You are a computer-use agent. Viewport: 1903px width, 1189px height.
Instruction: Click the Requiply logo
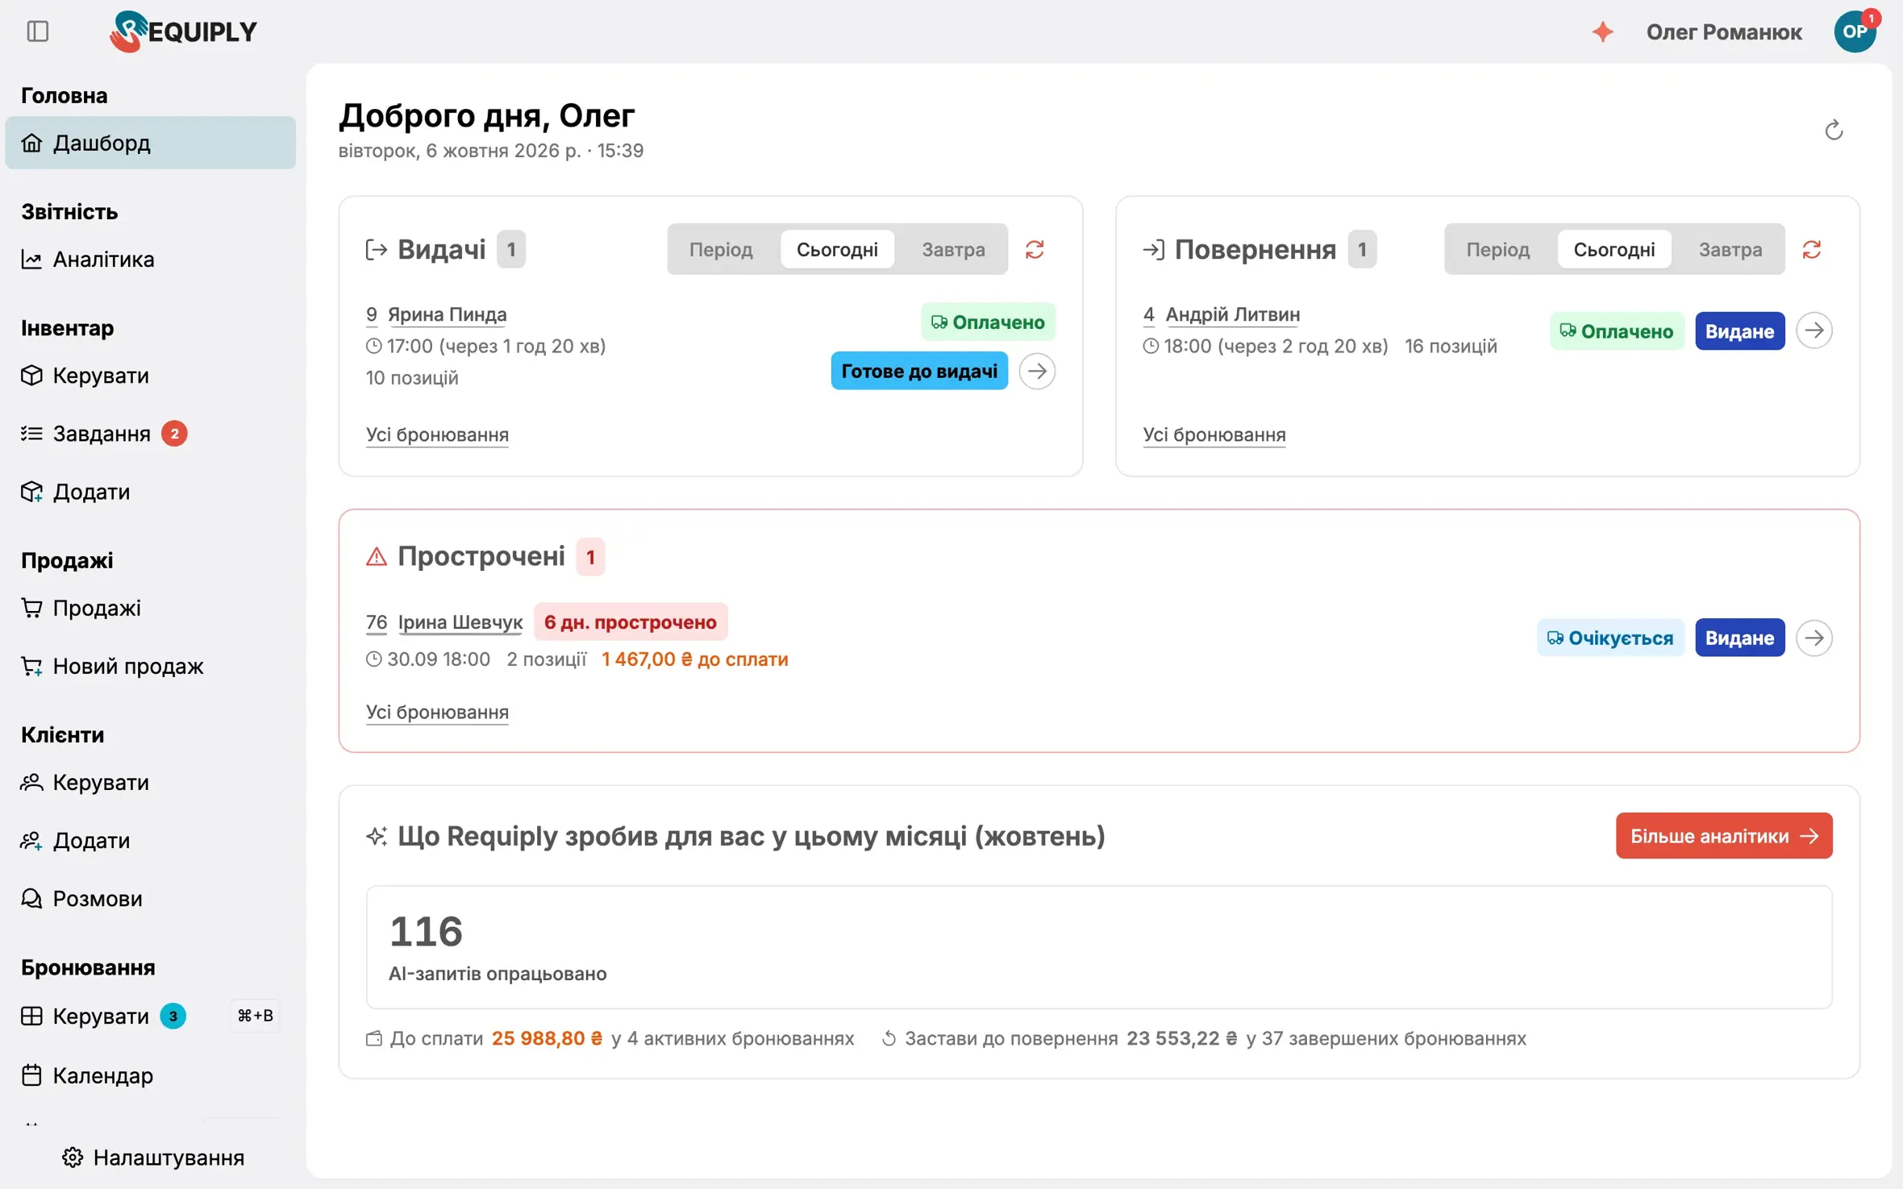pos(183,31)
